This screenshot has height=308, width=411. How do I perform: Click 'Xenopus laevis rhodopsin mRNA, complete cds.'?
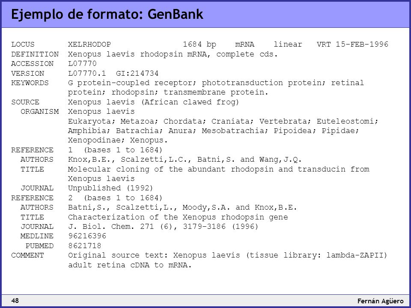[173, 54]
